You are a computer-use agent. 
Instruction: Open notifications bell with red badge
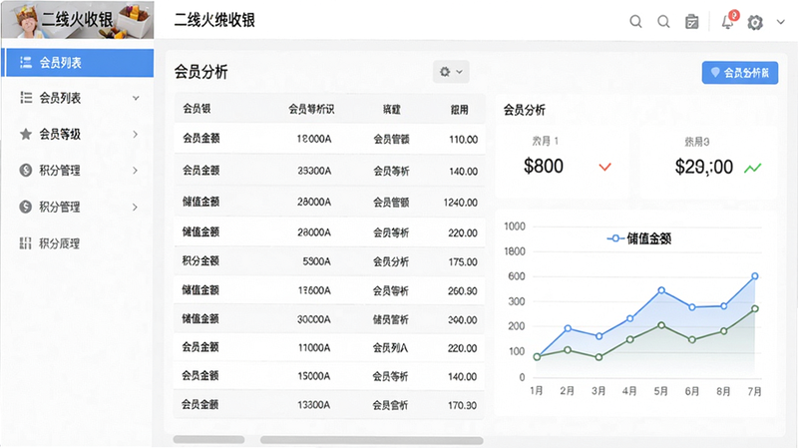729,20
